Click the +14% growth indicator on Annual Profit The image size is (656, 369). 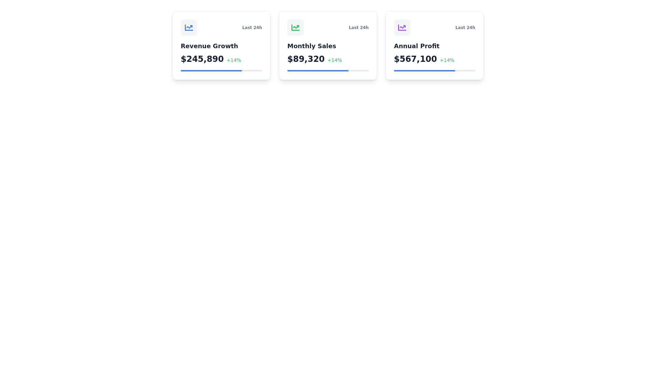447,60
